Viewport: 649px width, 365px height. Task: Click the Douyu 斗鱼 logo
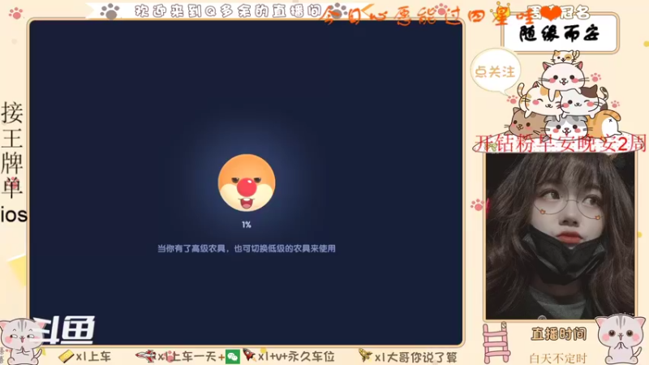coord(64,330)
